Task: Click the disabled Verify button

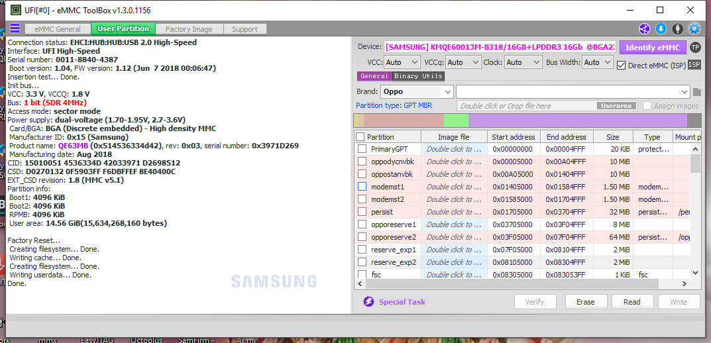Action: [x=535, y=302]
